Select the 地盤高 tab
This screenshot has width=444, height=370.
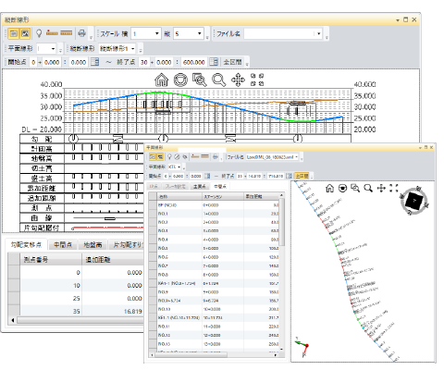pos(92,245)
